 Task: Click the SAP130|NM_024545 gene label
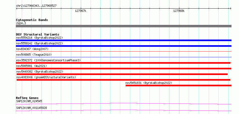(29, 101)
